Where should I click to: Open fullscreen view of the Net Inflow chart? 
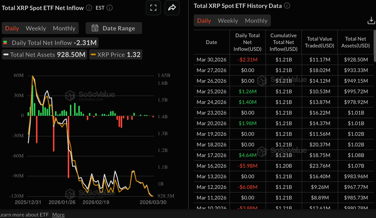coord(153,8)
